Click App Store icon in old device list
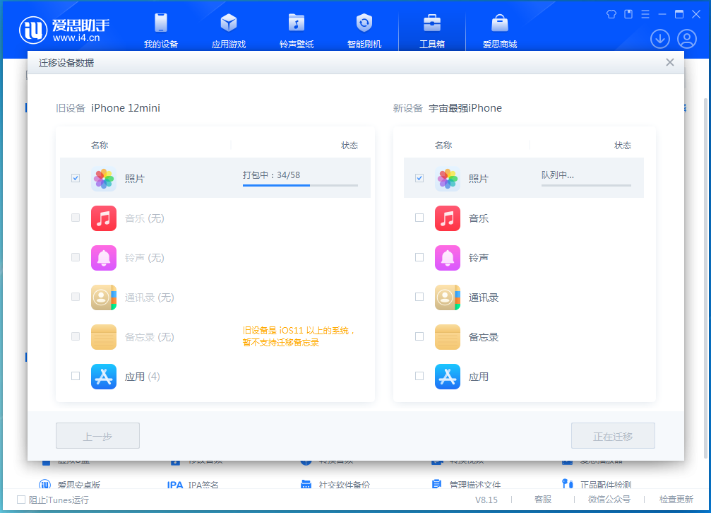This screenshot has width=711, height=513. tap(103, 377)
